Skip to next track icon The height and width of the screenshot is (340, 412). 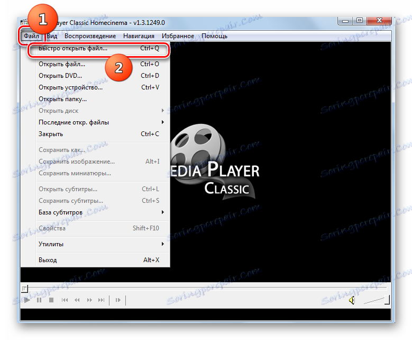tap(102, 300)
